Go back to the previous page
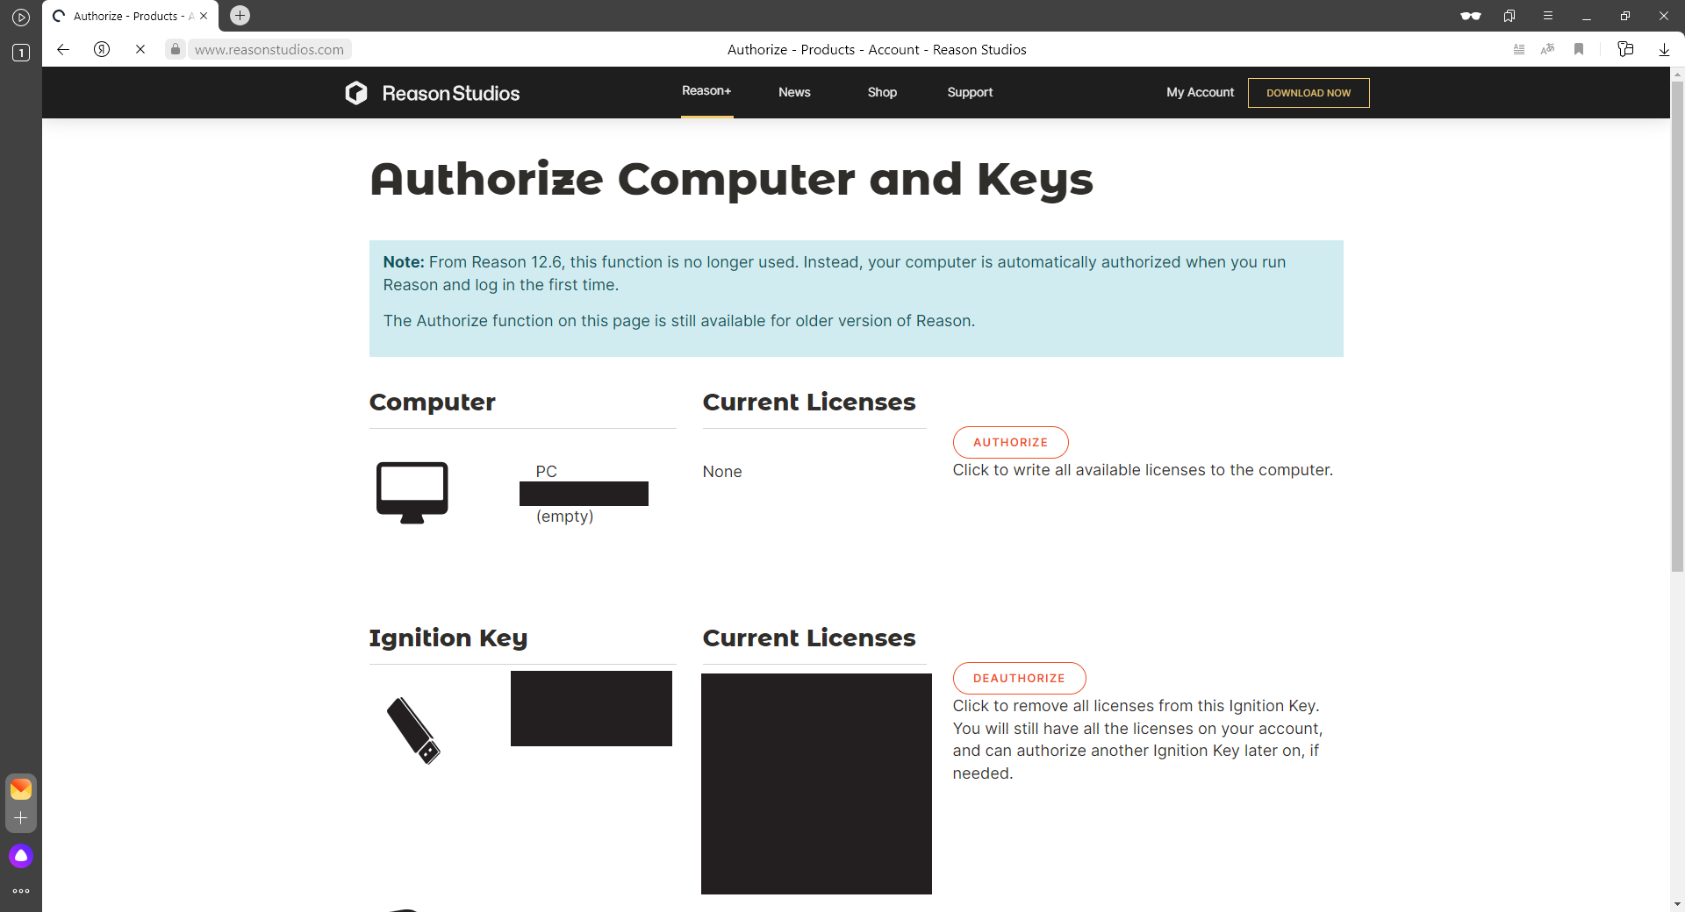 pyautogui.click(x=63, y=49)
